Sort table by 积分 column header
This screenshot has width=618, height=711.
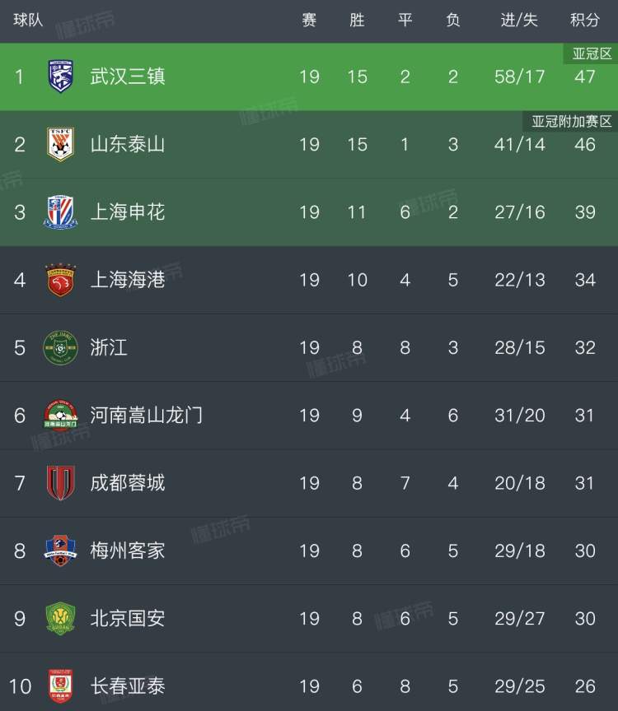pyautogui.click(x=585, y=20)
